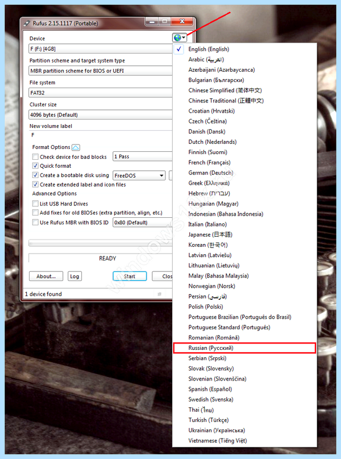Click the Close button in Rufus
The height and width of the screenshot is (459, 341).
tap(163, 276)
